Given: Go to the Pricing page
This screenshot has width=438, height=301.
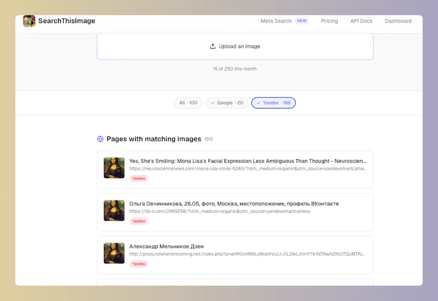Looking at the screenshot, I should [330, 21].
